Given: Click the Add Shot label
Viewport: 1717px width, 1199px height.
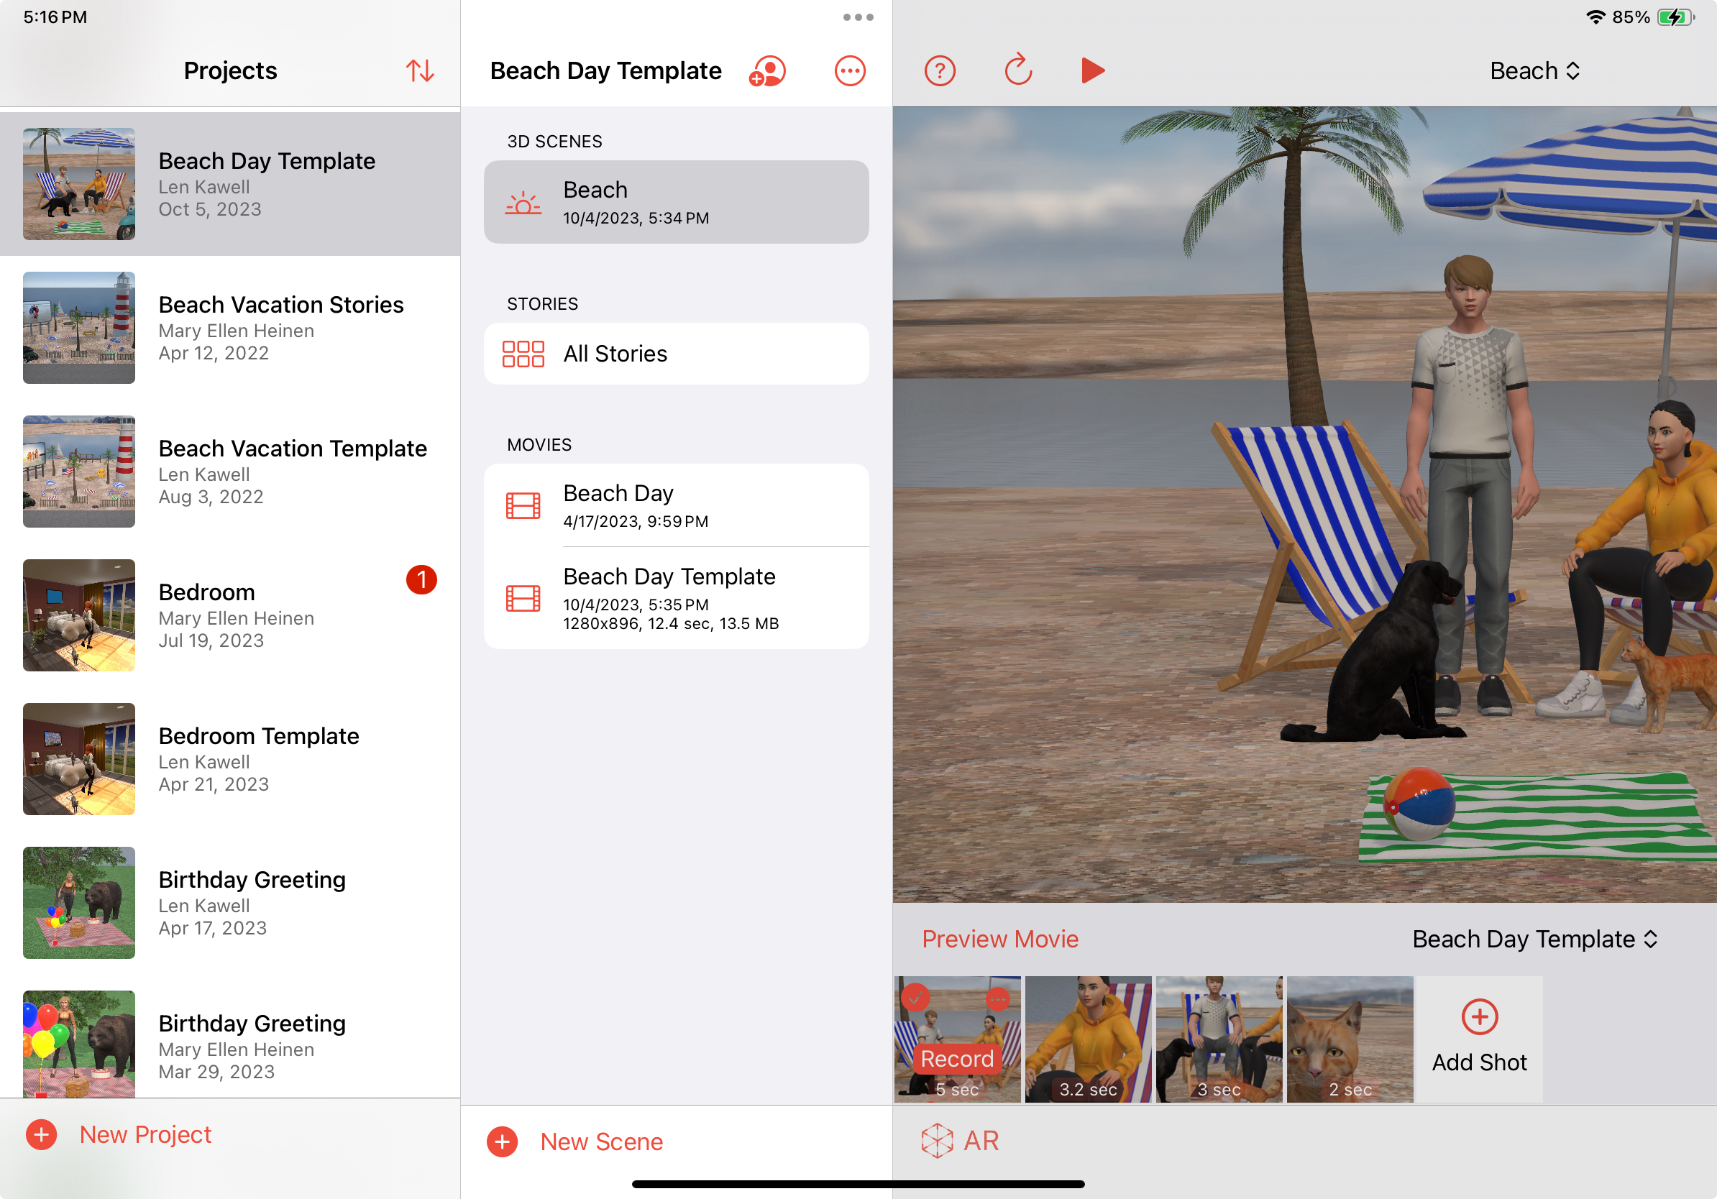Looking at the screenshot, I should [x=1479, y=1062].
